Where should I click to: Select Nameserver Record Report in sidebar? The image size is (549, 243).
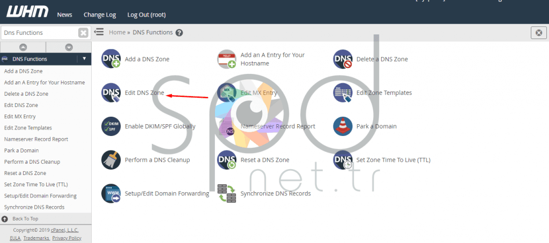point(36,139)
